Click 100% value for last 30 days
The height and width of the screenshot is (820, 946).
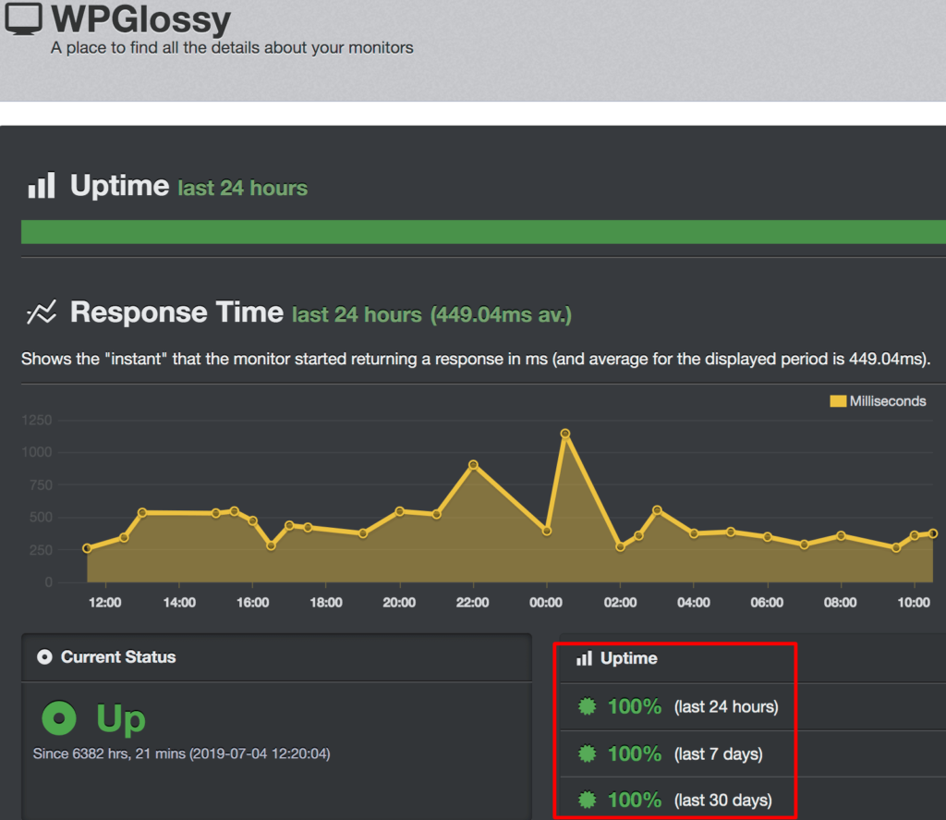click(634, 800)
